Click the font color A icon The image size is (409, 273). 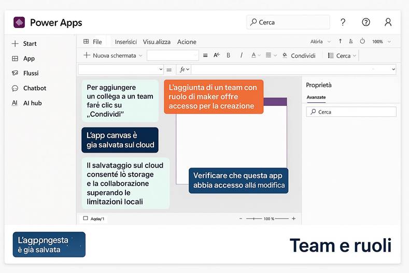253,56
